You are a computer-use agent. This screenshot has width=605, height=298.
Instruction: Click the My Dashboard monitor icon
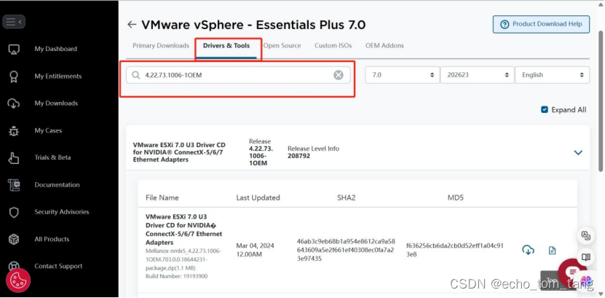(14, 49)
